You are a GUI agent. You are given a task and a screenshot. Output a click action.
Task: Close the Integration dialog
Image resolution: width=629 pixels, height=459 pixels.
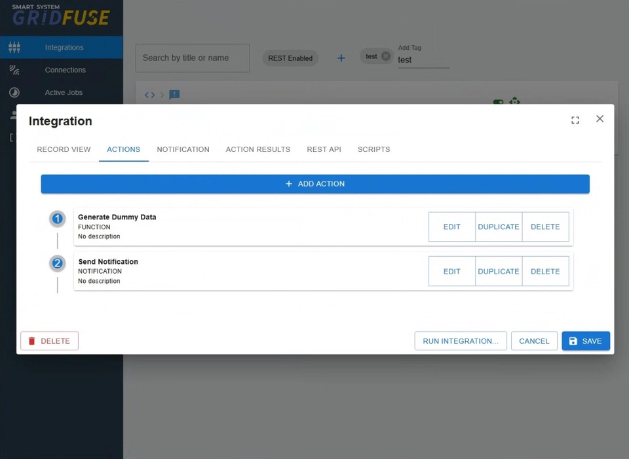click(600, 119)
